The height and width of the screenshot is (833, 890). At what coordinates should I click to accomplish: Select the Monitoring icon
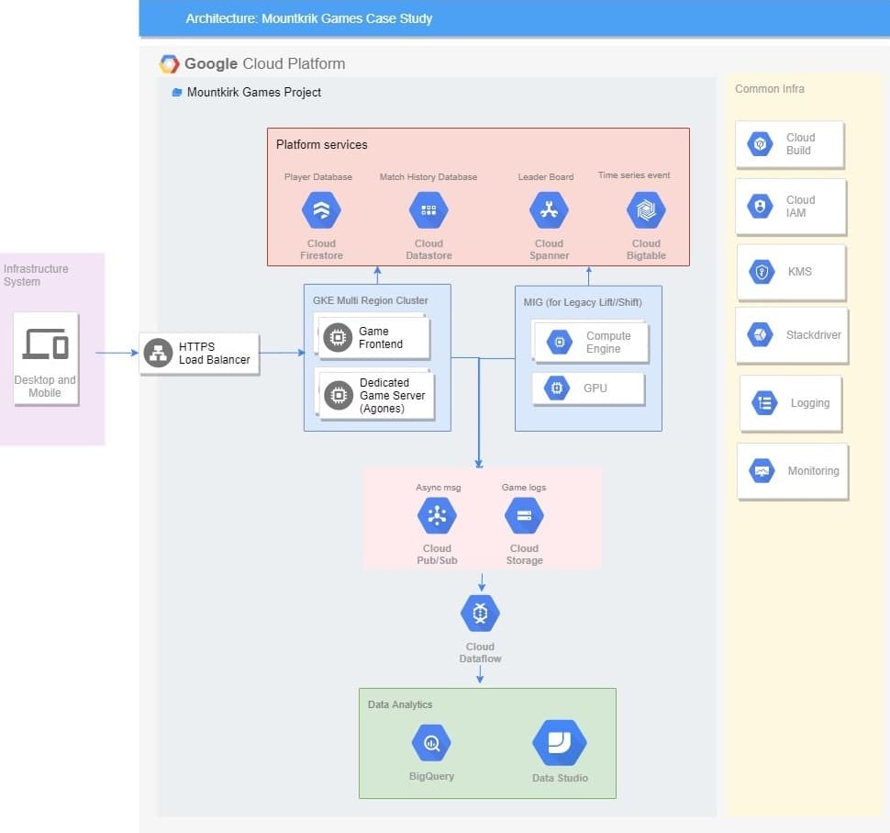click(x=762, y=470)
